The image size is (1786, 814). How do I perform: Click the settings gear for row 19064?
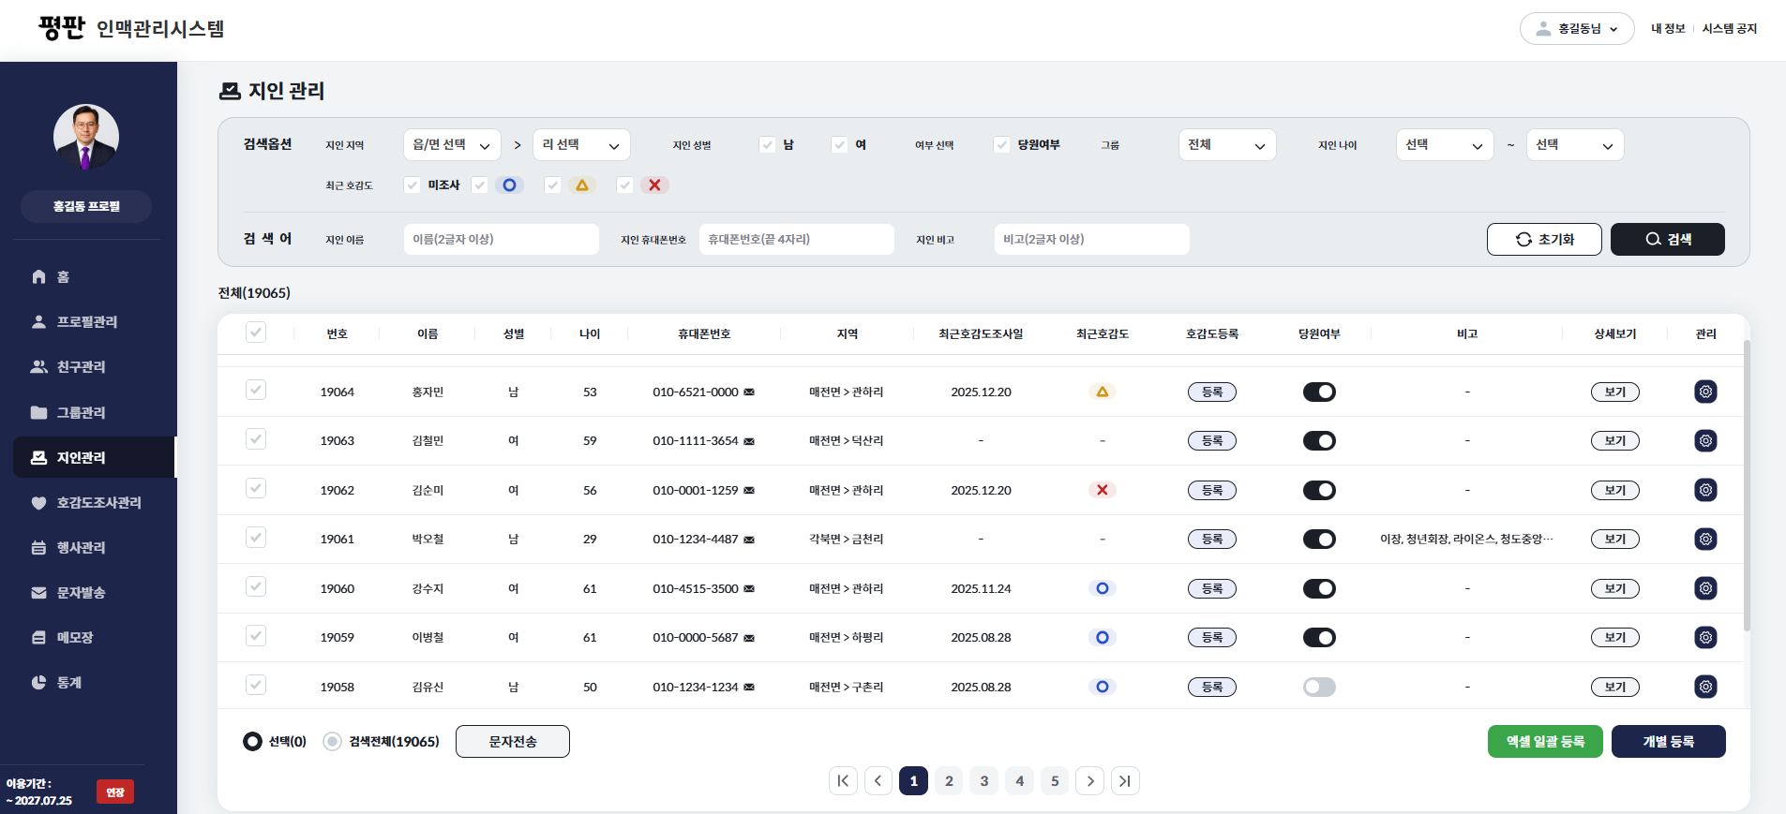pos(1705,392)
